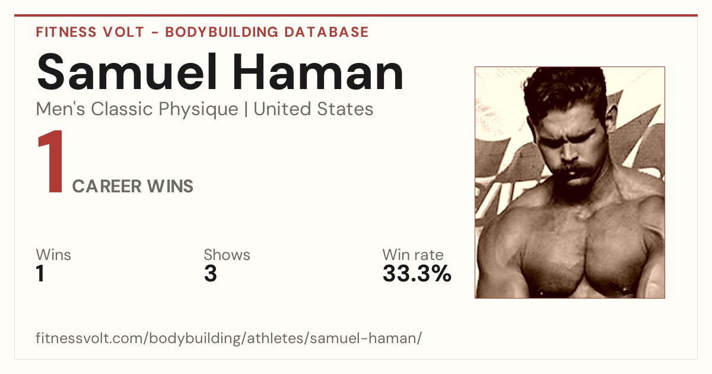Click the United States country label
The height and width of the screenshot is (374, 712).
click(x=313, y=109)
